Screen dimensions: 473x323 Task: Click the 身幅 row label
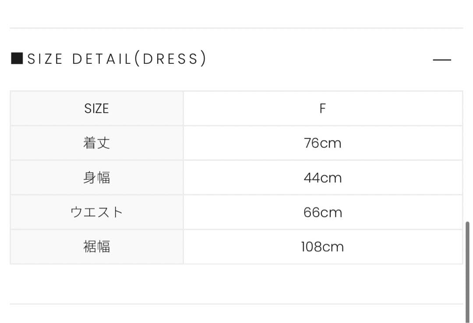click(x=96, y=177)
